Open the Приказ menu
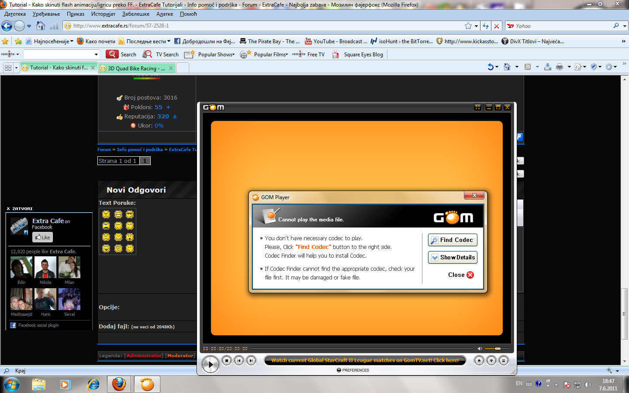 pos(76,14)
